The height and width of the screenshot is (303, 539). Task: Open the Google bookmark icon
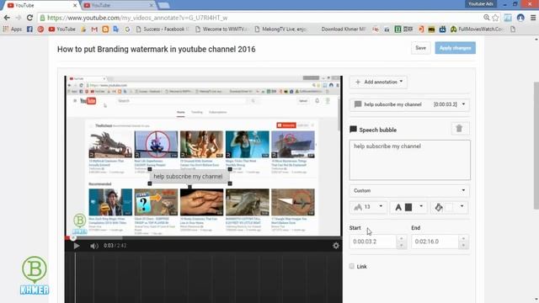127,29
